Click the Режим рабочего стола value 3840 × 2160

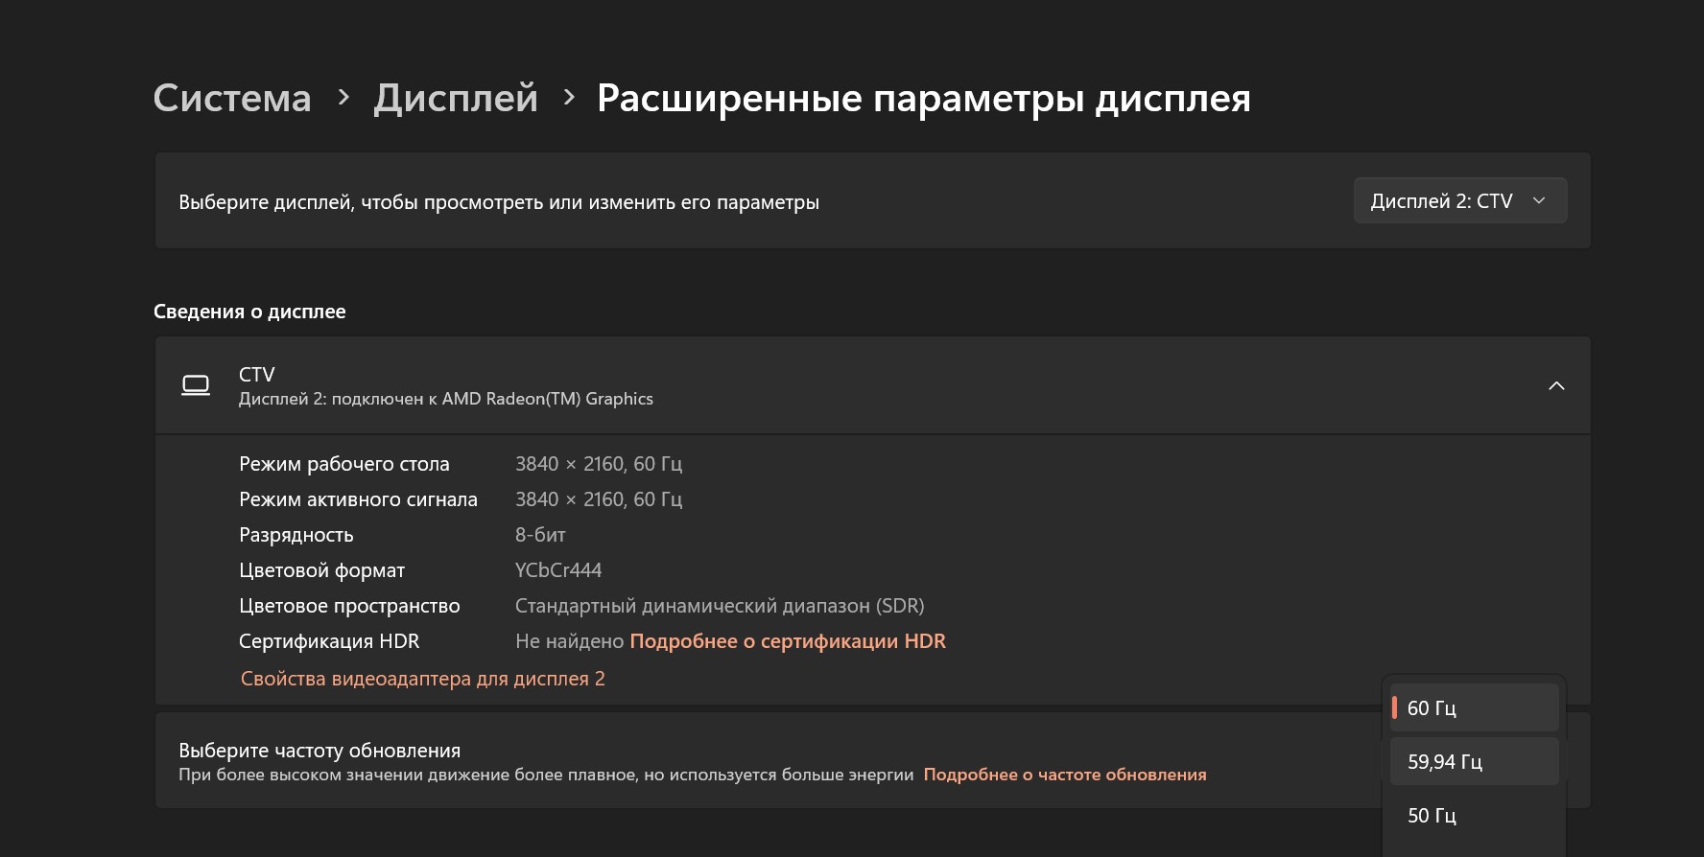coord(599,464)
